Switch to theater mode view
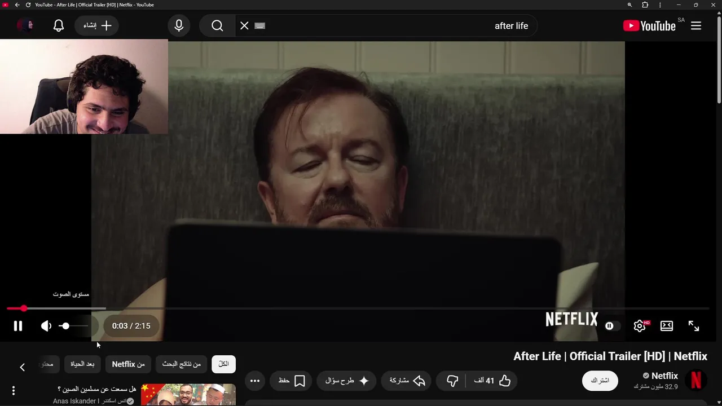The width and height of the screenshot is (722, 406). (x=667, y=326)
